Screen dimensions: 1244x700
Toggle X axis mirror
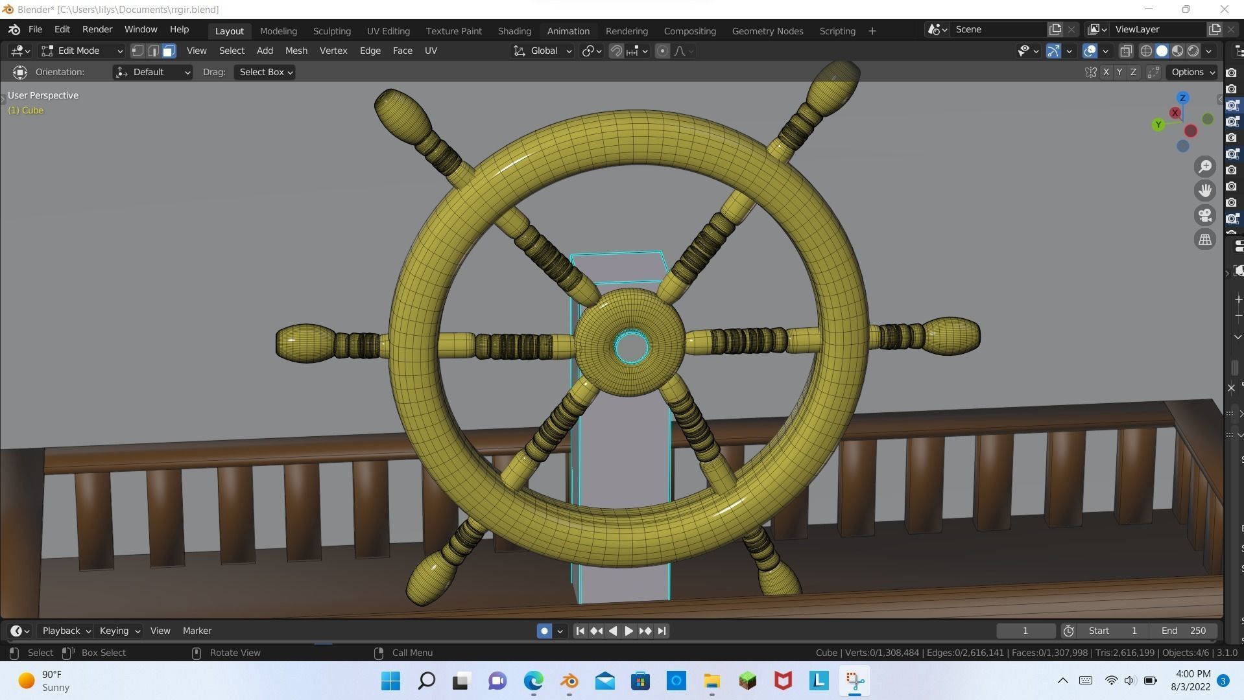pyautogui.click(x=1106, y=72)
